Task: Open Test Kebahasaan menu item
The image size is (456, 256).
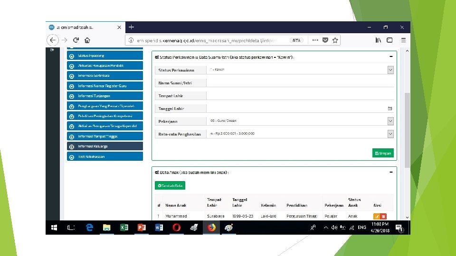Action: 105,156
